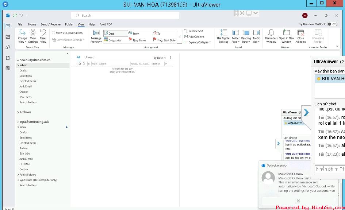Click Reset View
Viewport: 345px width, 210px height.
pos(43,36)
